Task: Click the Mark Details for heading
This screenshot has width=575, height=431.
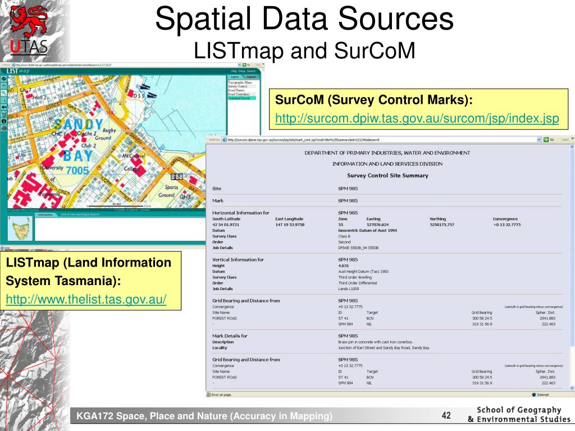Action: coord(230,336)
